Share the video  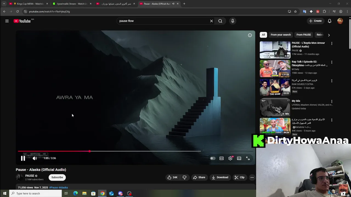coord(199,177)
